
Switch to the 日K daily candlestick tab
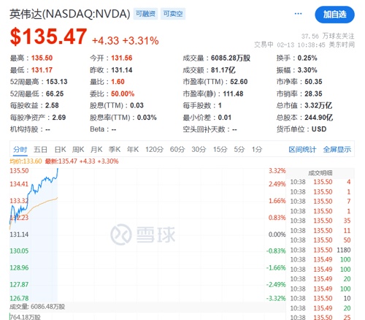(x=60, y=149)
